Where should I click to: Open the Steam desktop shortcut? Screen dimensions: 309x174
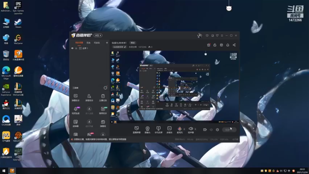[x=18, y=23]
